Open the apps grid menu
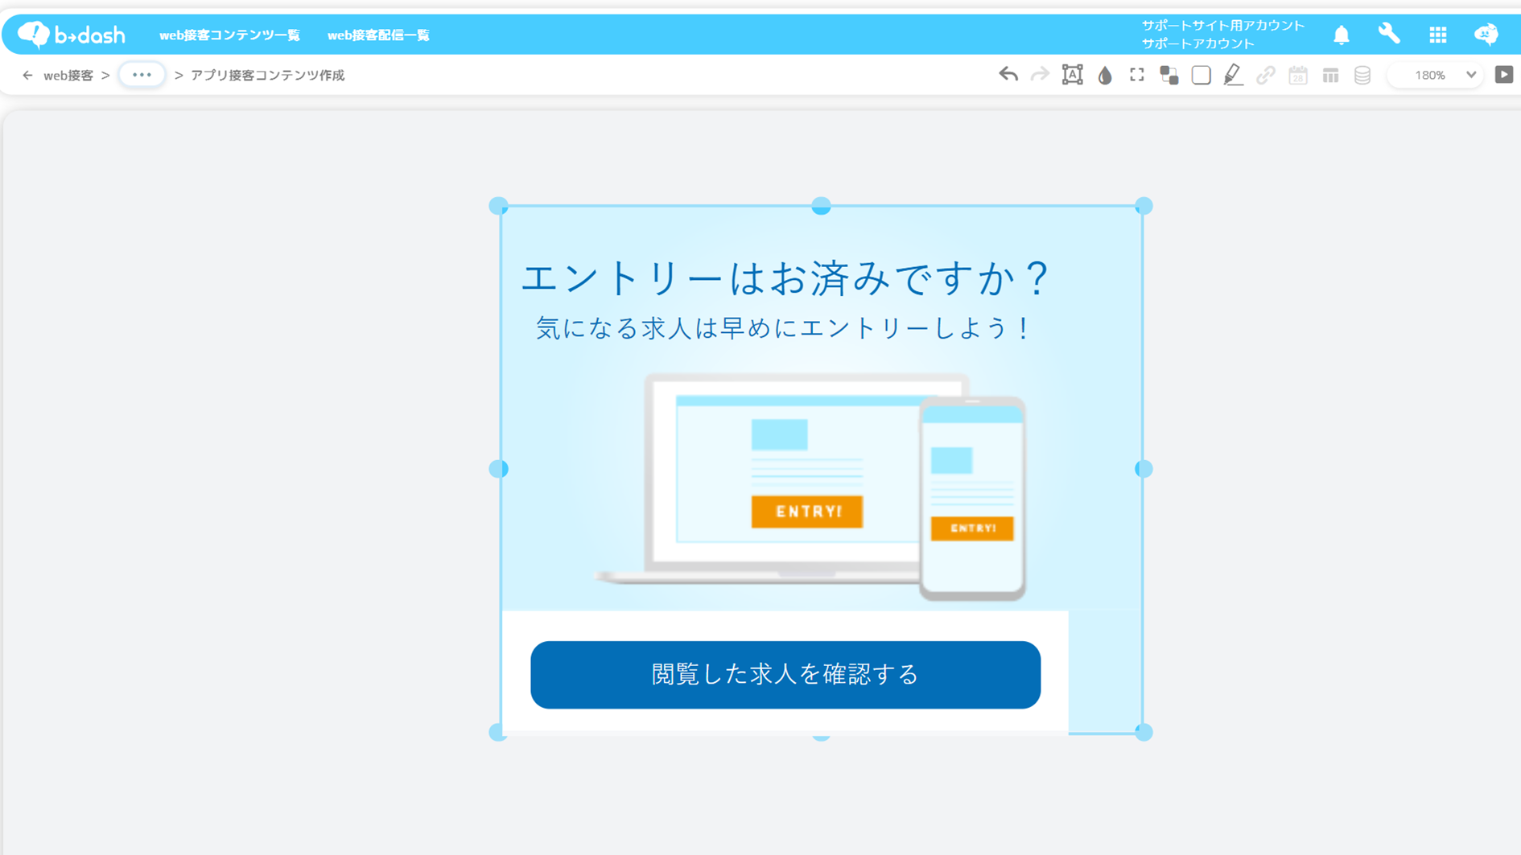Screen dimensions: 1521x855 1437,35
